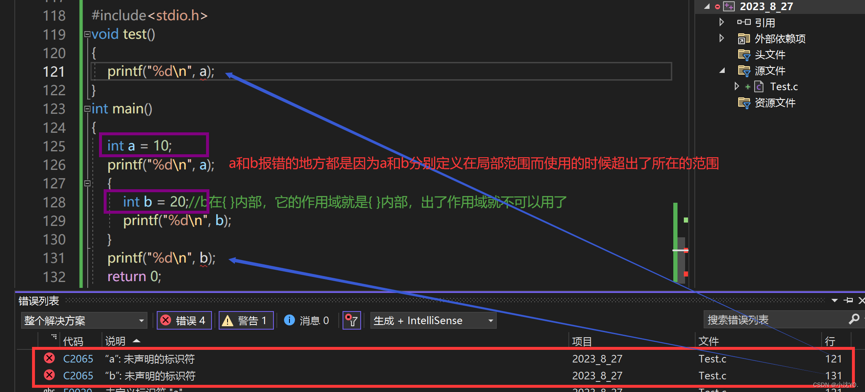
Task: Click the 外部依赖项 folder icon
Action: 744,39
